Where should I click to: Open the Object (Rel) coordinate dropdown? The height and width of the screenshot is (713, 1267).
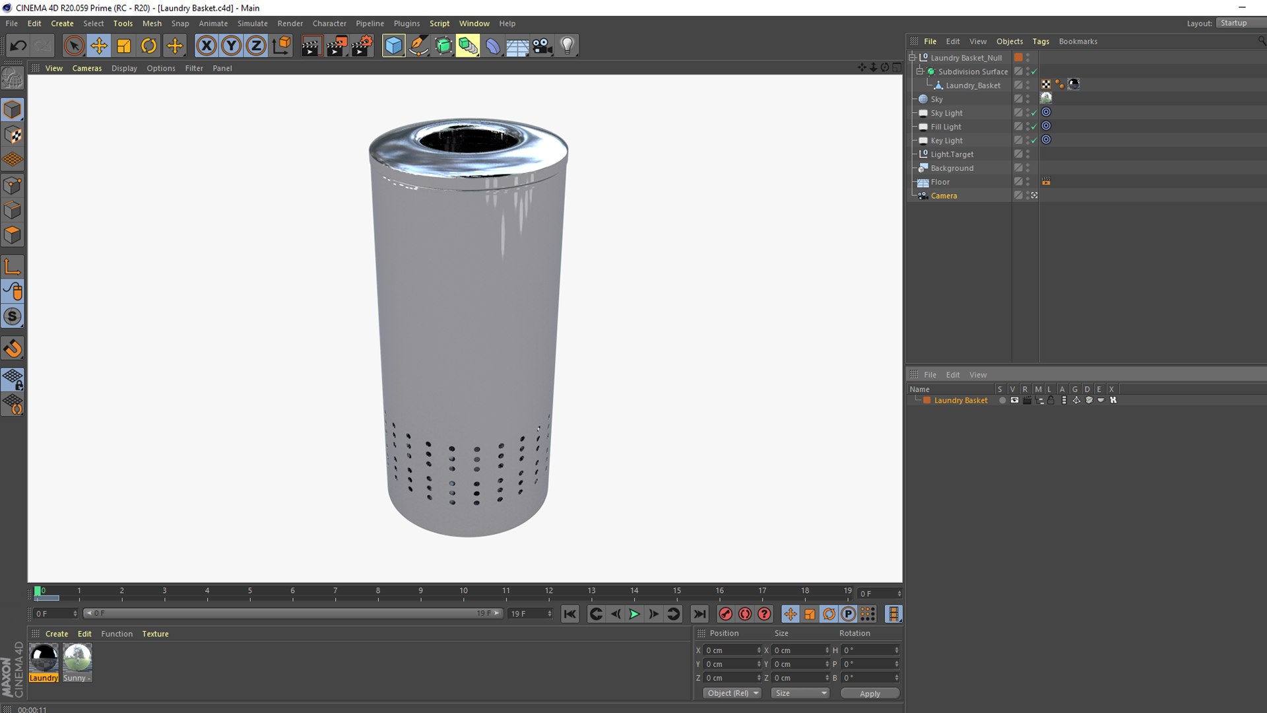tap(732, 693)
